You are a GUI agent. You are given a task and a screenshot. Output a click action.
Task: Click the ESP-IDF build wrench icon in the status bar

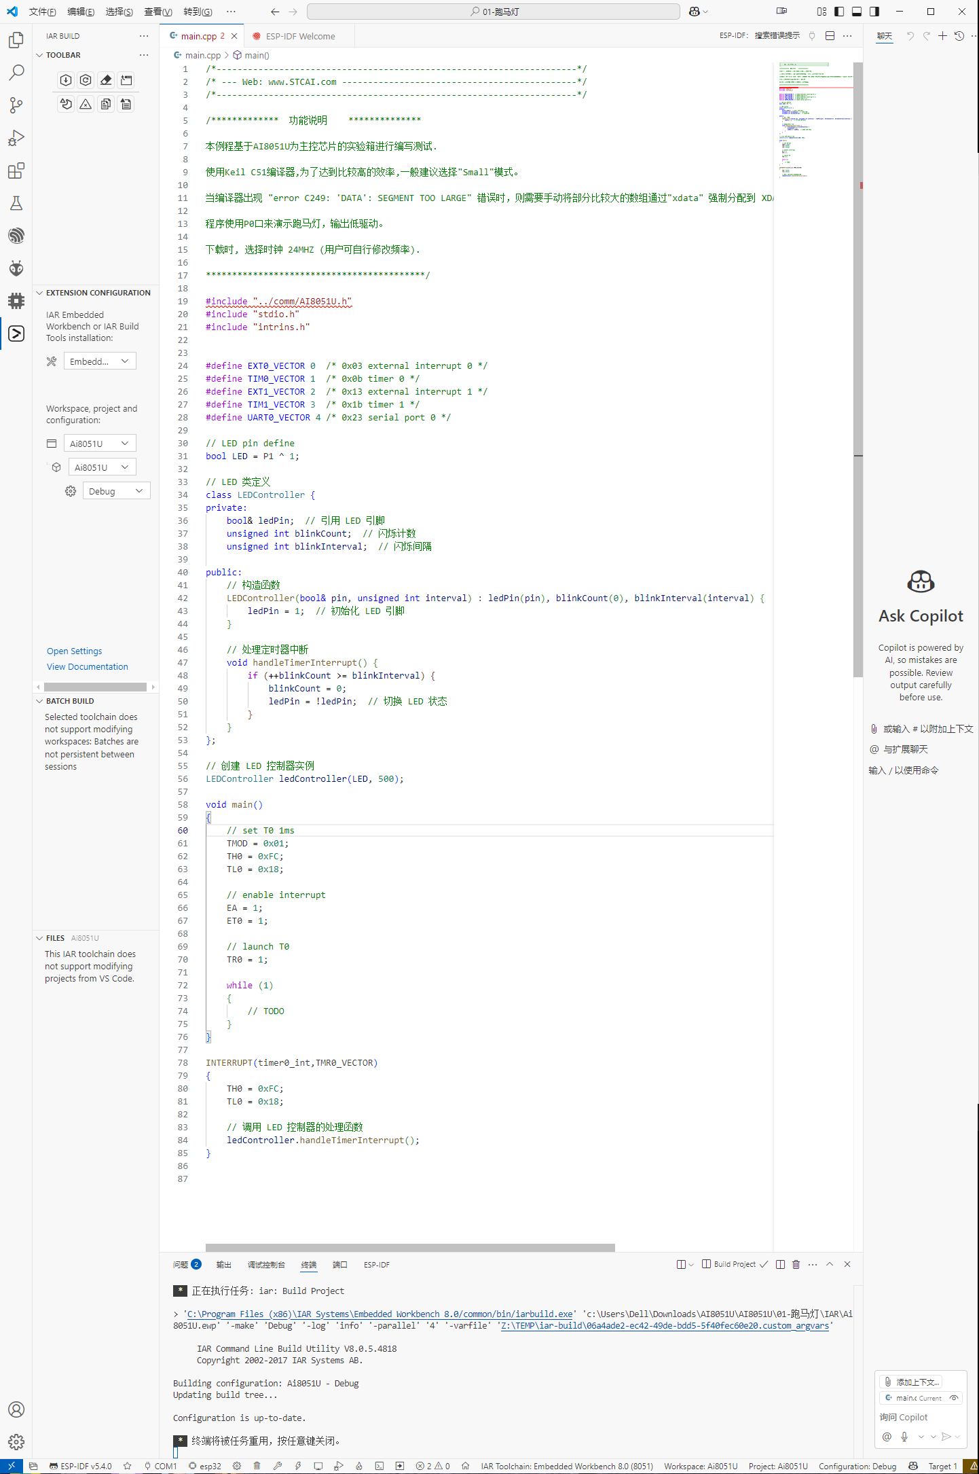(x=278, y=1466)
